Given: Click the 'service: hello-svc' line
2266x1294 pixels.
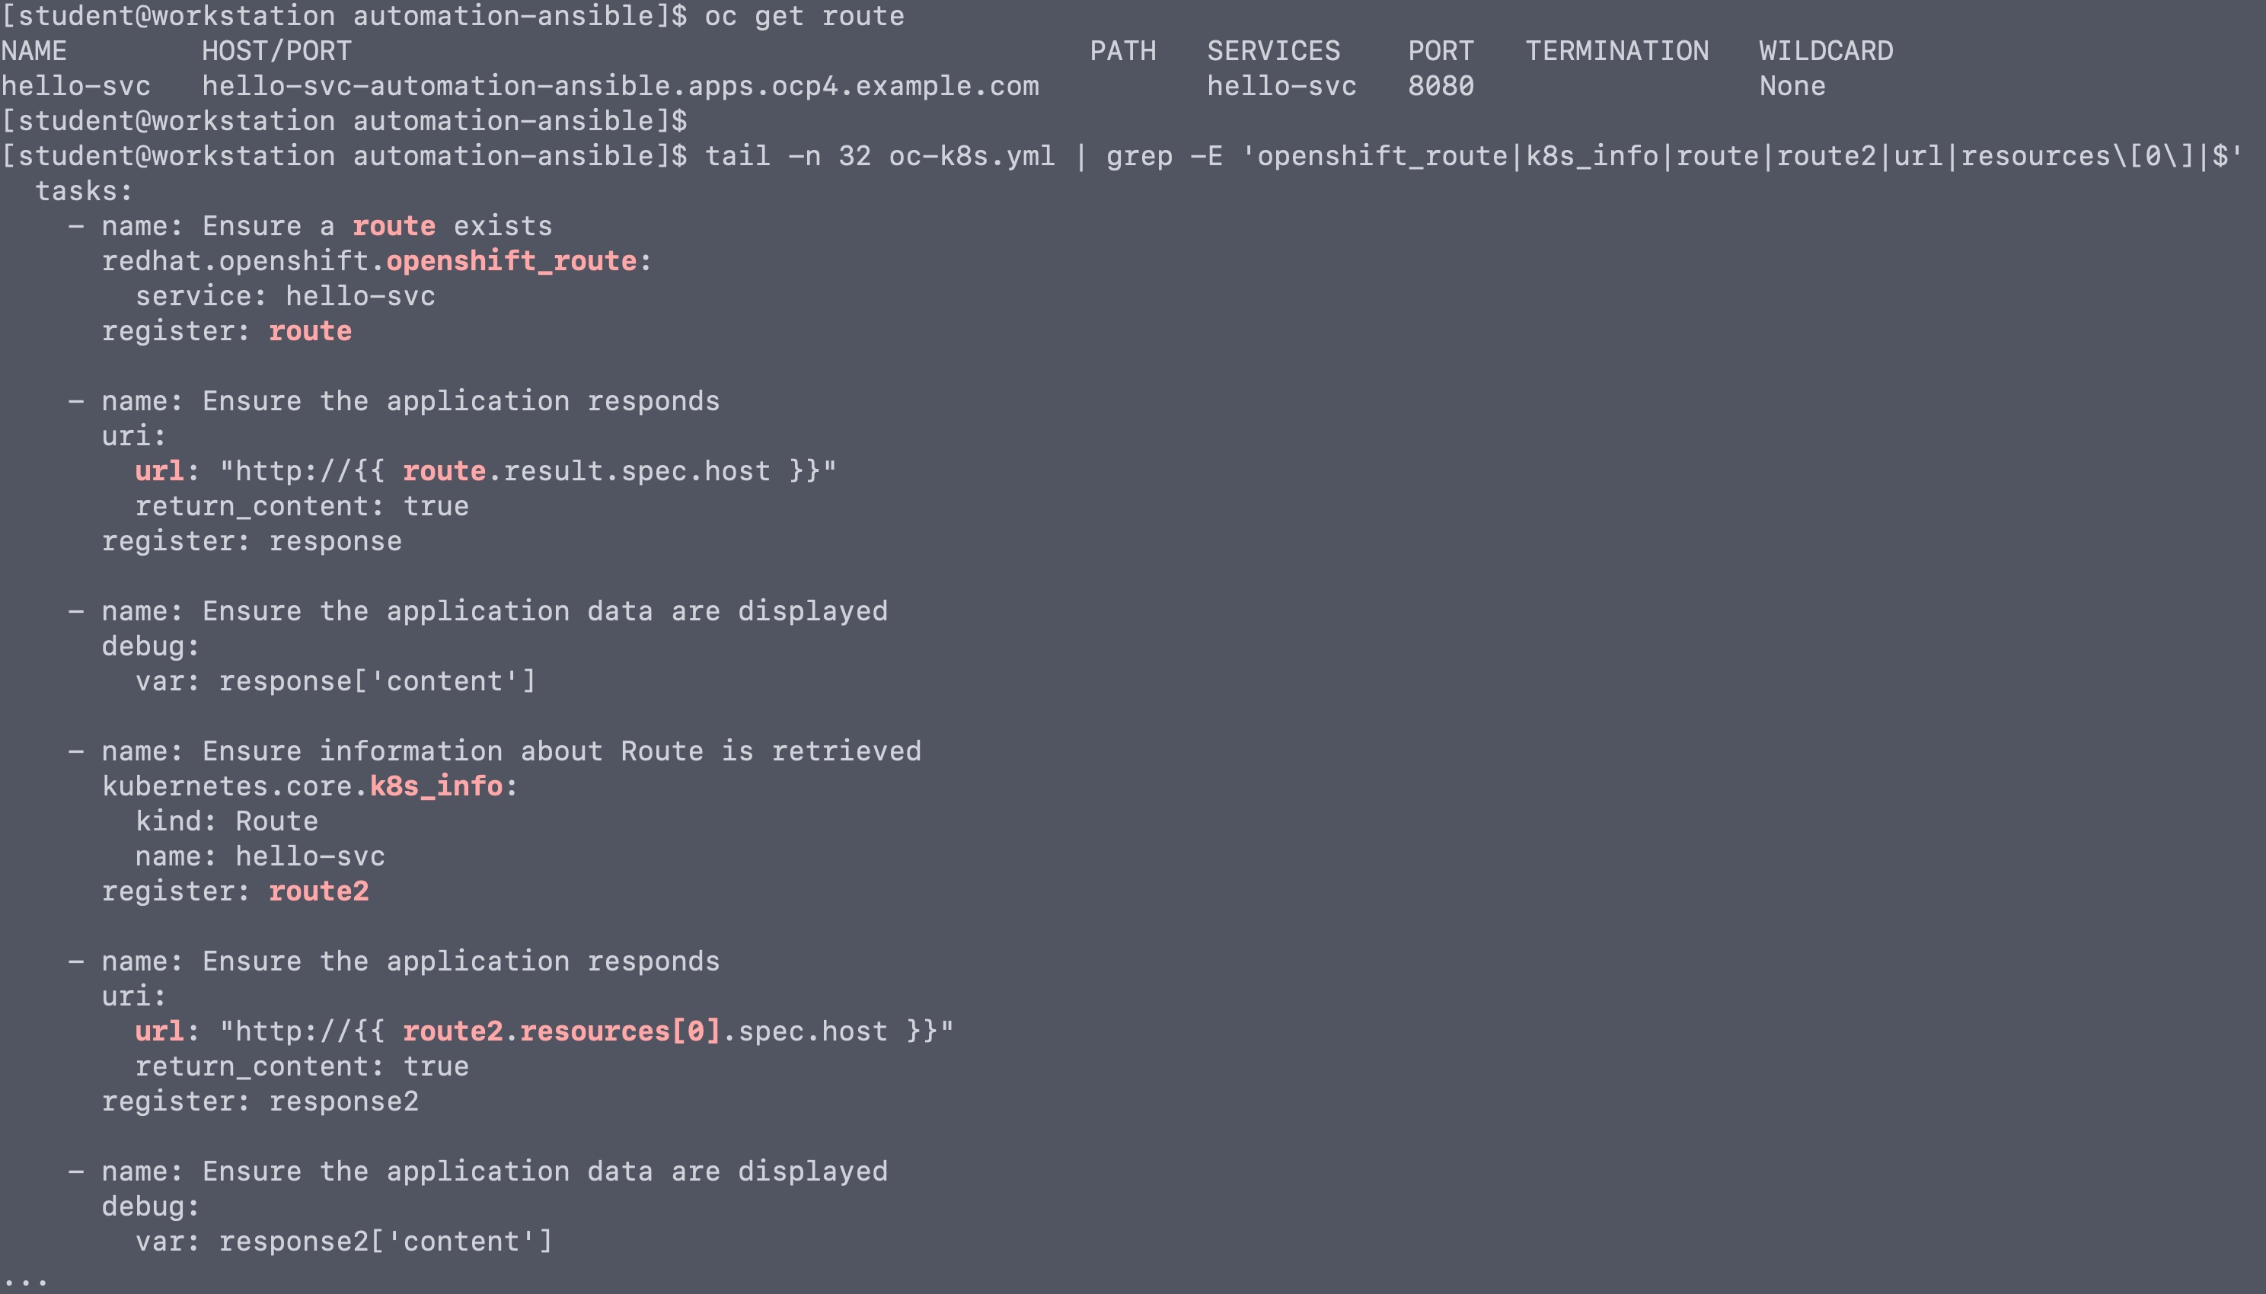Looking at the screenshot, I should tap(285, 296).
